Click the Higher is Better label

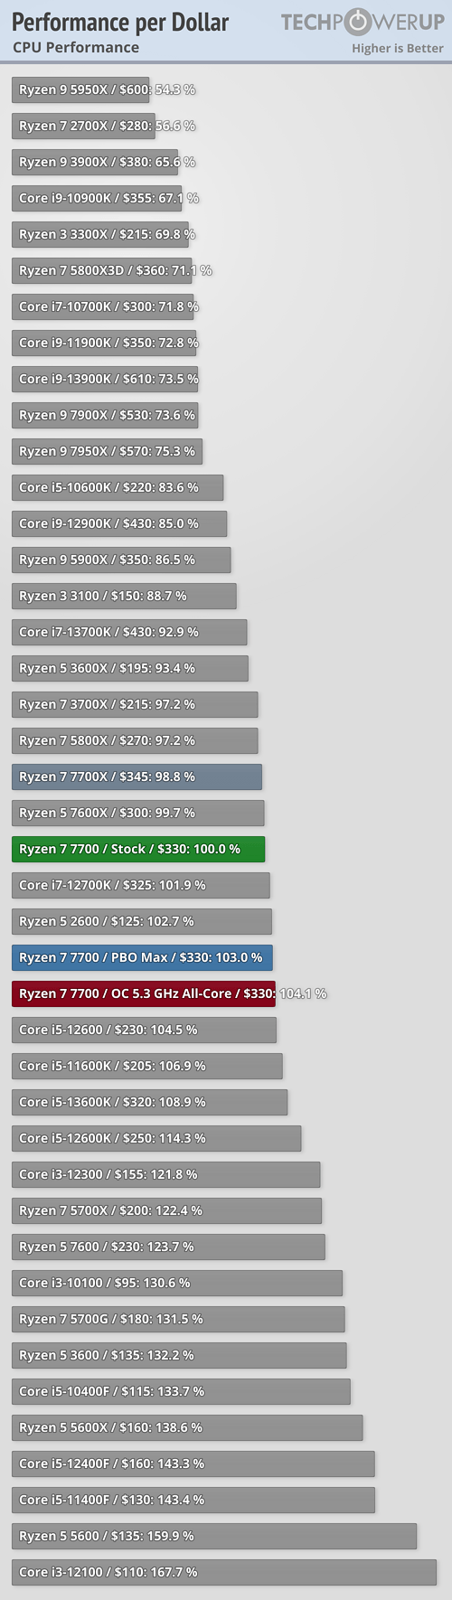click(x=398, y=48)
